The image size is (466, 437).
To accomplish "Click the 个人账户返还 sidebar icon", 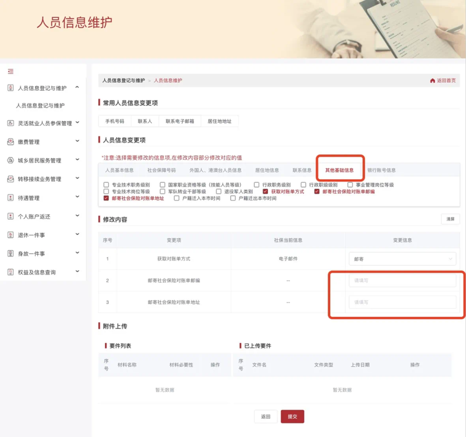I will [x=10, y=216].
